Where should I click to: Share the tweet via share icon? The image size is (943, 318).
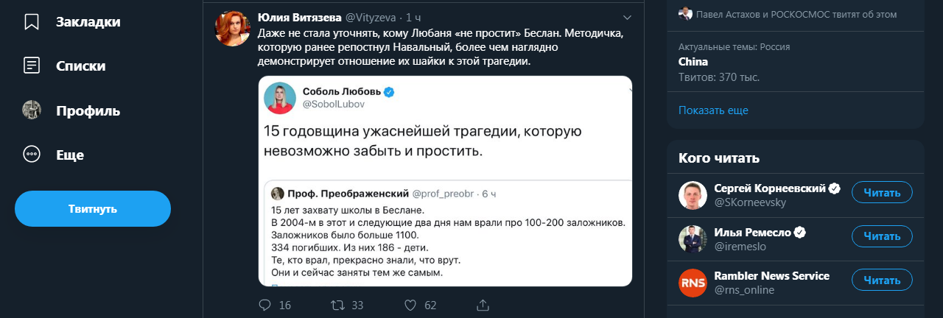[x=483, y=305]
